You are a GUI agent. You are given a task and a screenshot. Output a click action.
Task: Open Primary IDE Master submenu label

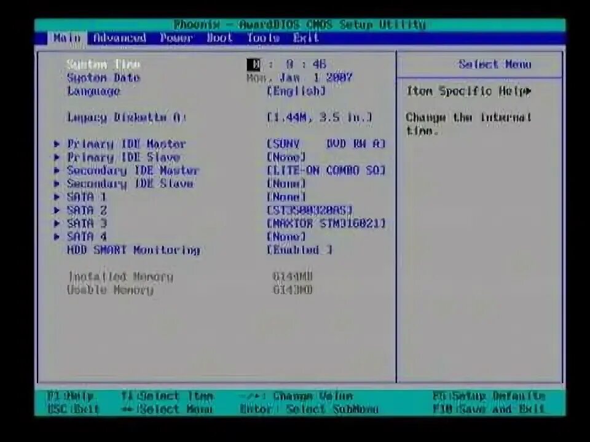(127, 144)
